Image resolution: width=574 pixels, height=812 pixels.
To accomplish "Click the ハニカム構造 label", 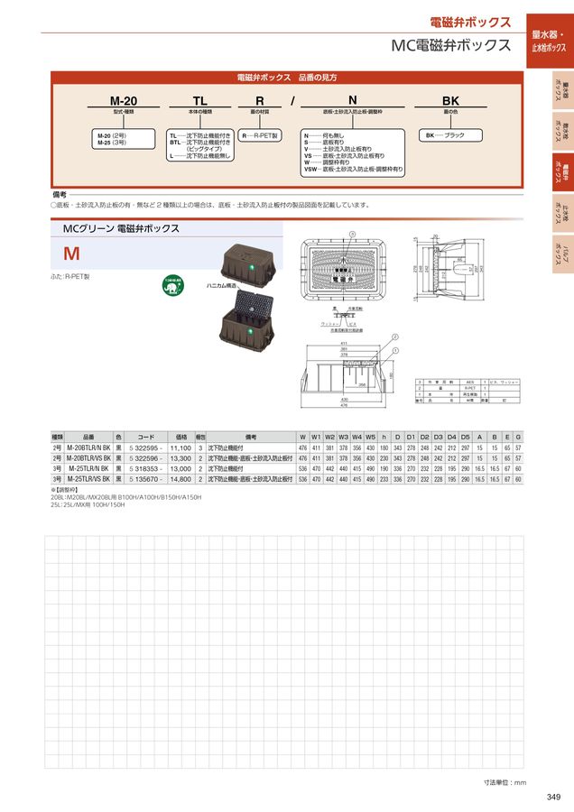I will coord(221,285).
